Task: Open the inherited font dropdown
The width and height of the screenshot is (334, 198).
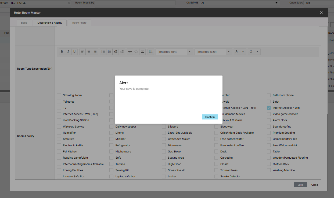Action: (x=174, y=52)
